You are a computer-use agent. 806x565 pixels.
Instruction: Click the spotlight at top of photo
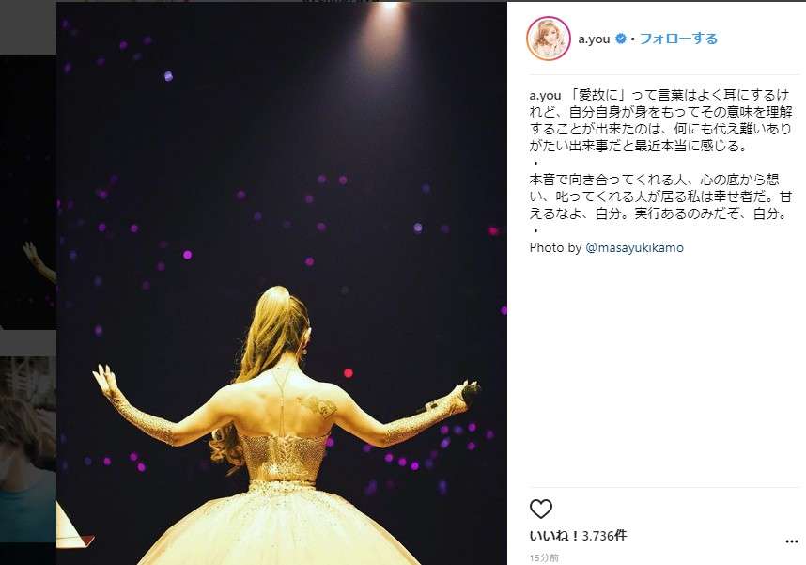pos(389,8)
